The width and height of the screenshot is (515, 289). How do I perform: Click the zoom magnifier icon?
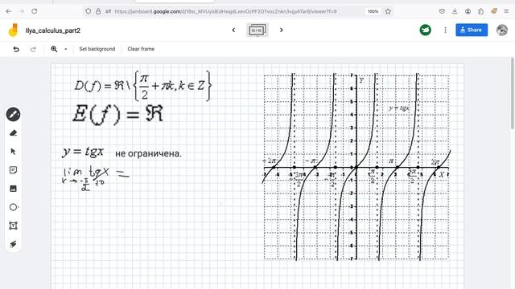pos(54,49)
